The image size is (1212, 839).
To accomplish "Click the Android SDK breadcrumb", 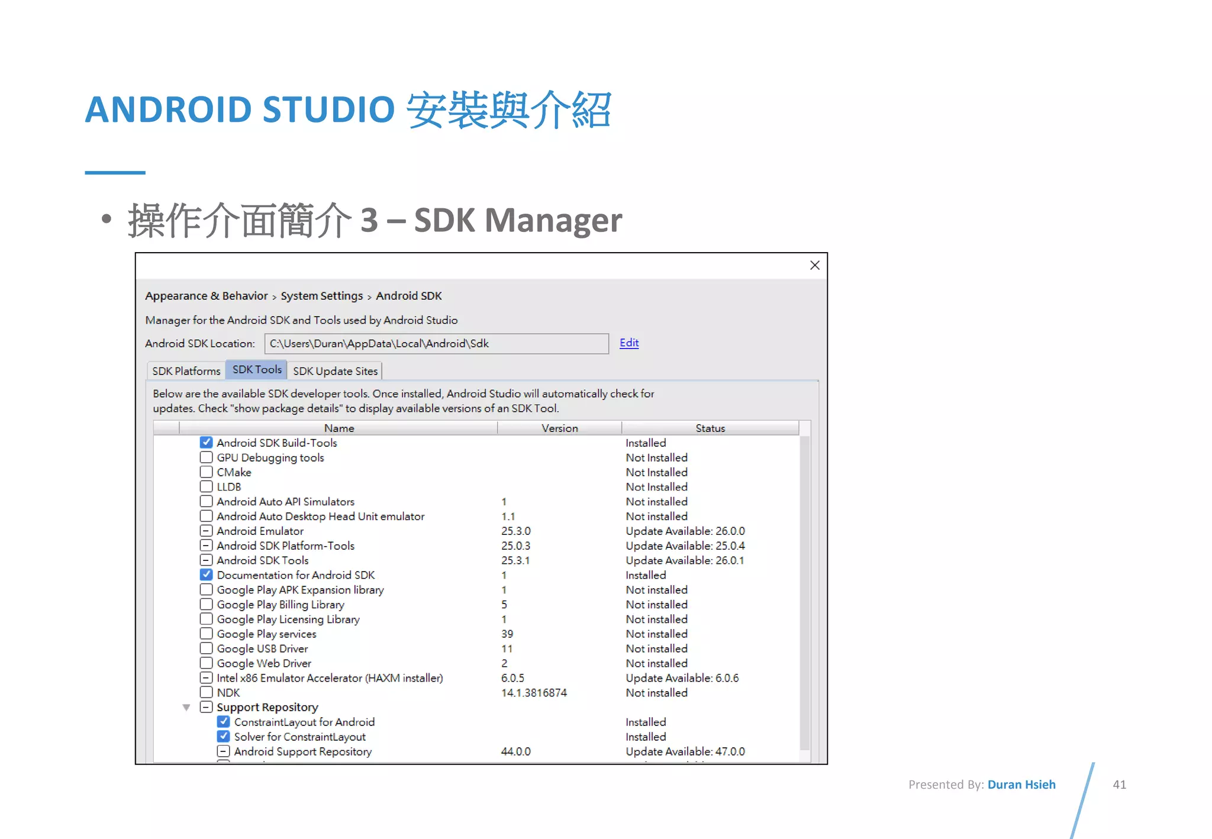I will 409,296.
